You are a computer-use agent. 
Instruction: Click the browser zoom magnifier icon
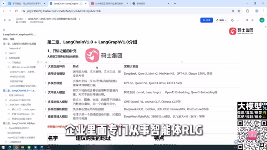coord(233,11)
